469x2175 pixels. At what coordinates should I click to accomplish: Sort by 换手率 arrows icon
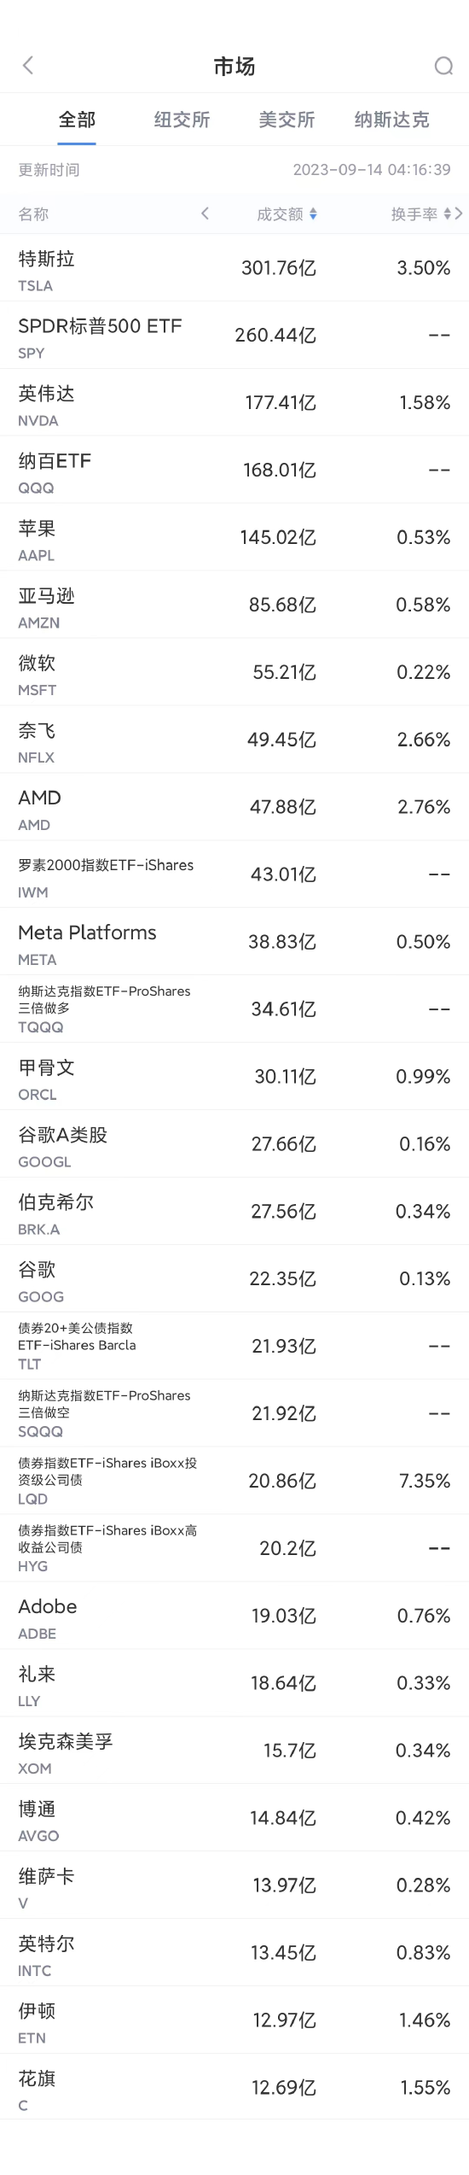pos(448,214)
